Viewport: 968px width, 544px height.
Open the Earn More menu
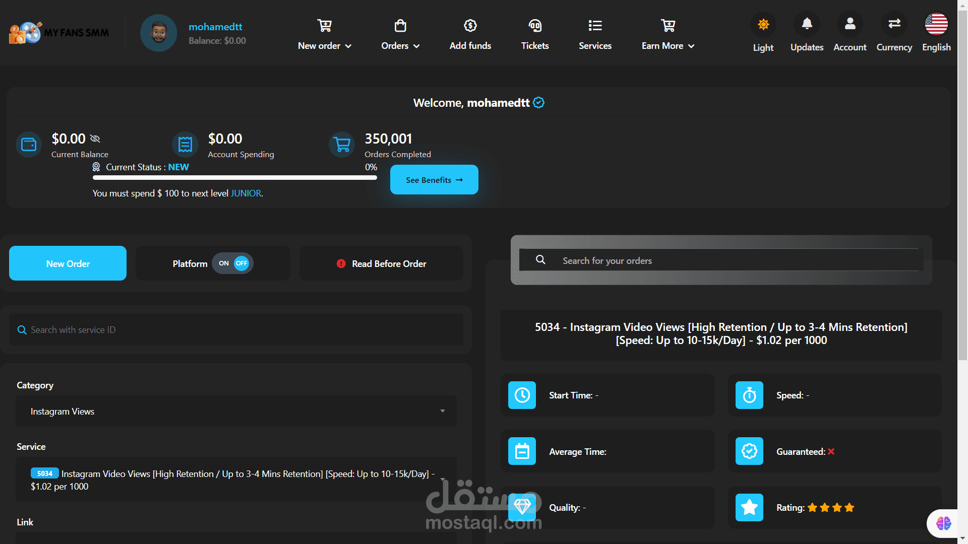click(x=668, y=46)
